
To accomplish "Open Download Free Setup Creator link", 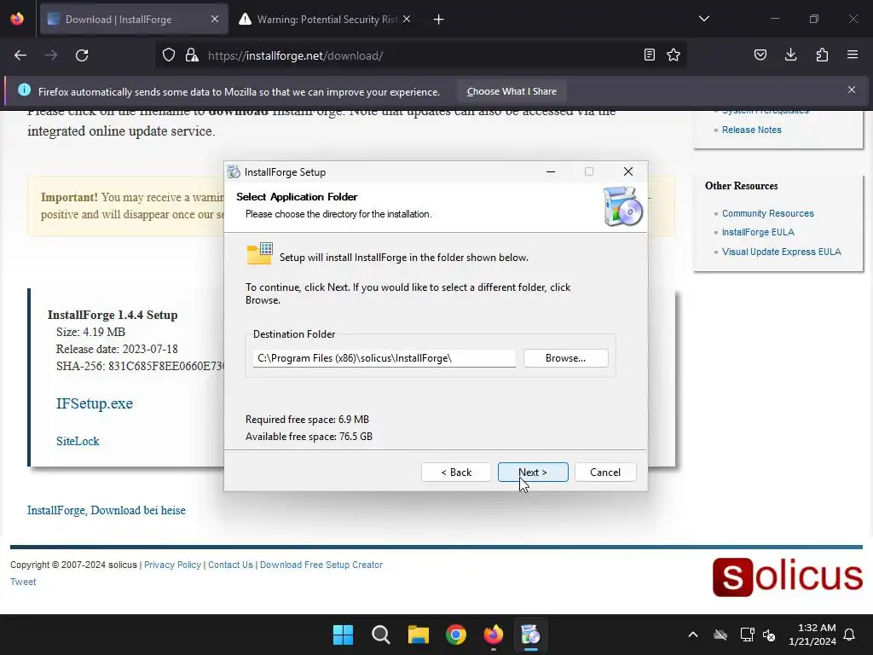I will 321,565.
